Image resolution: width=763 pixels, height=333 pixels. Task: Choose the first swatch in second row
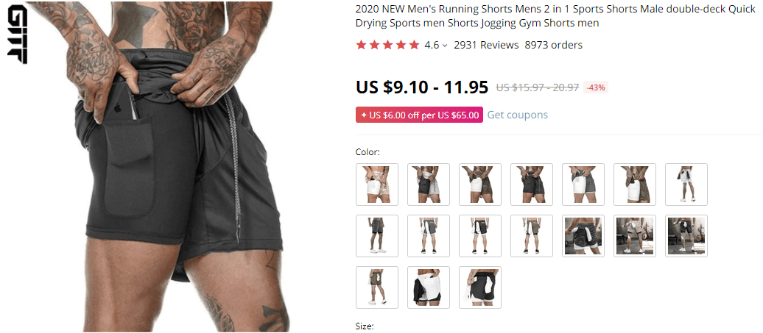(377, 236)
